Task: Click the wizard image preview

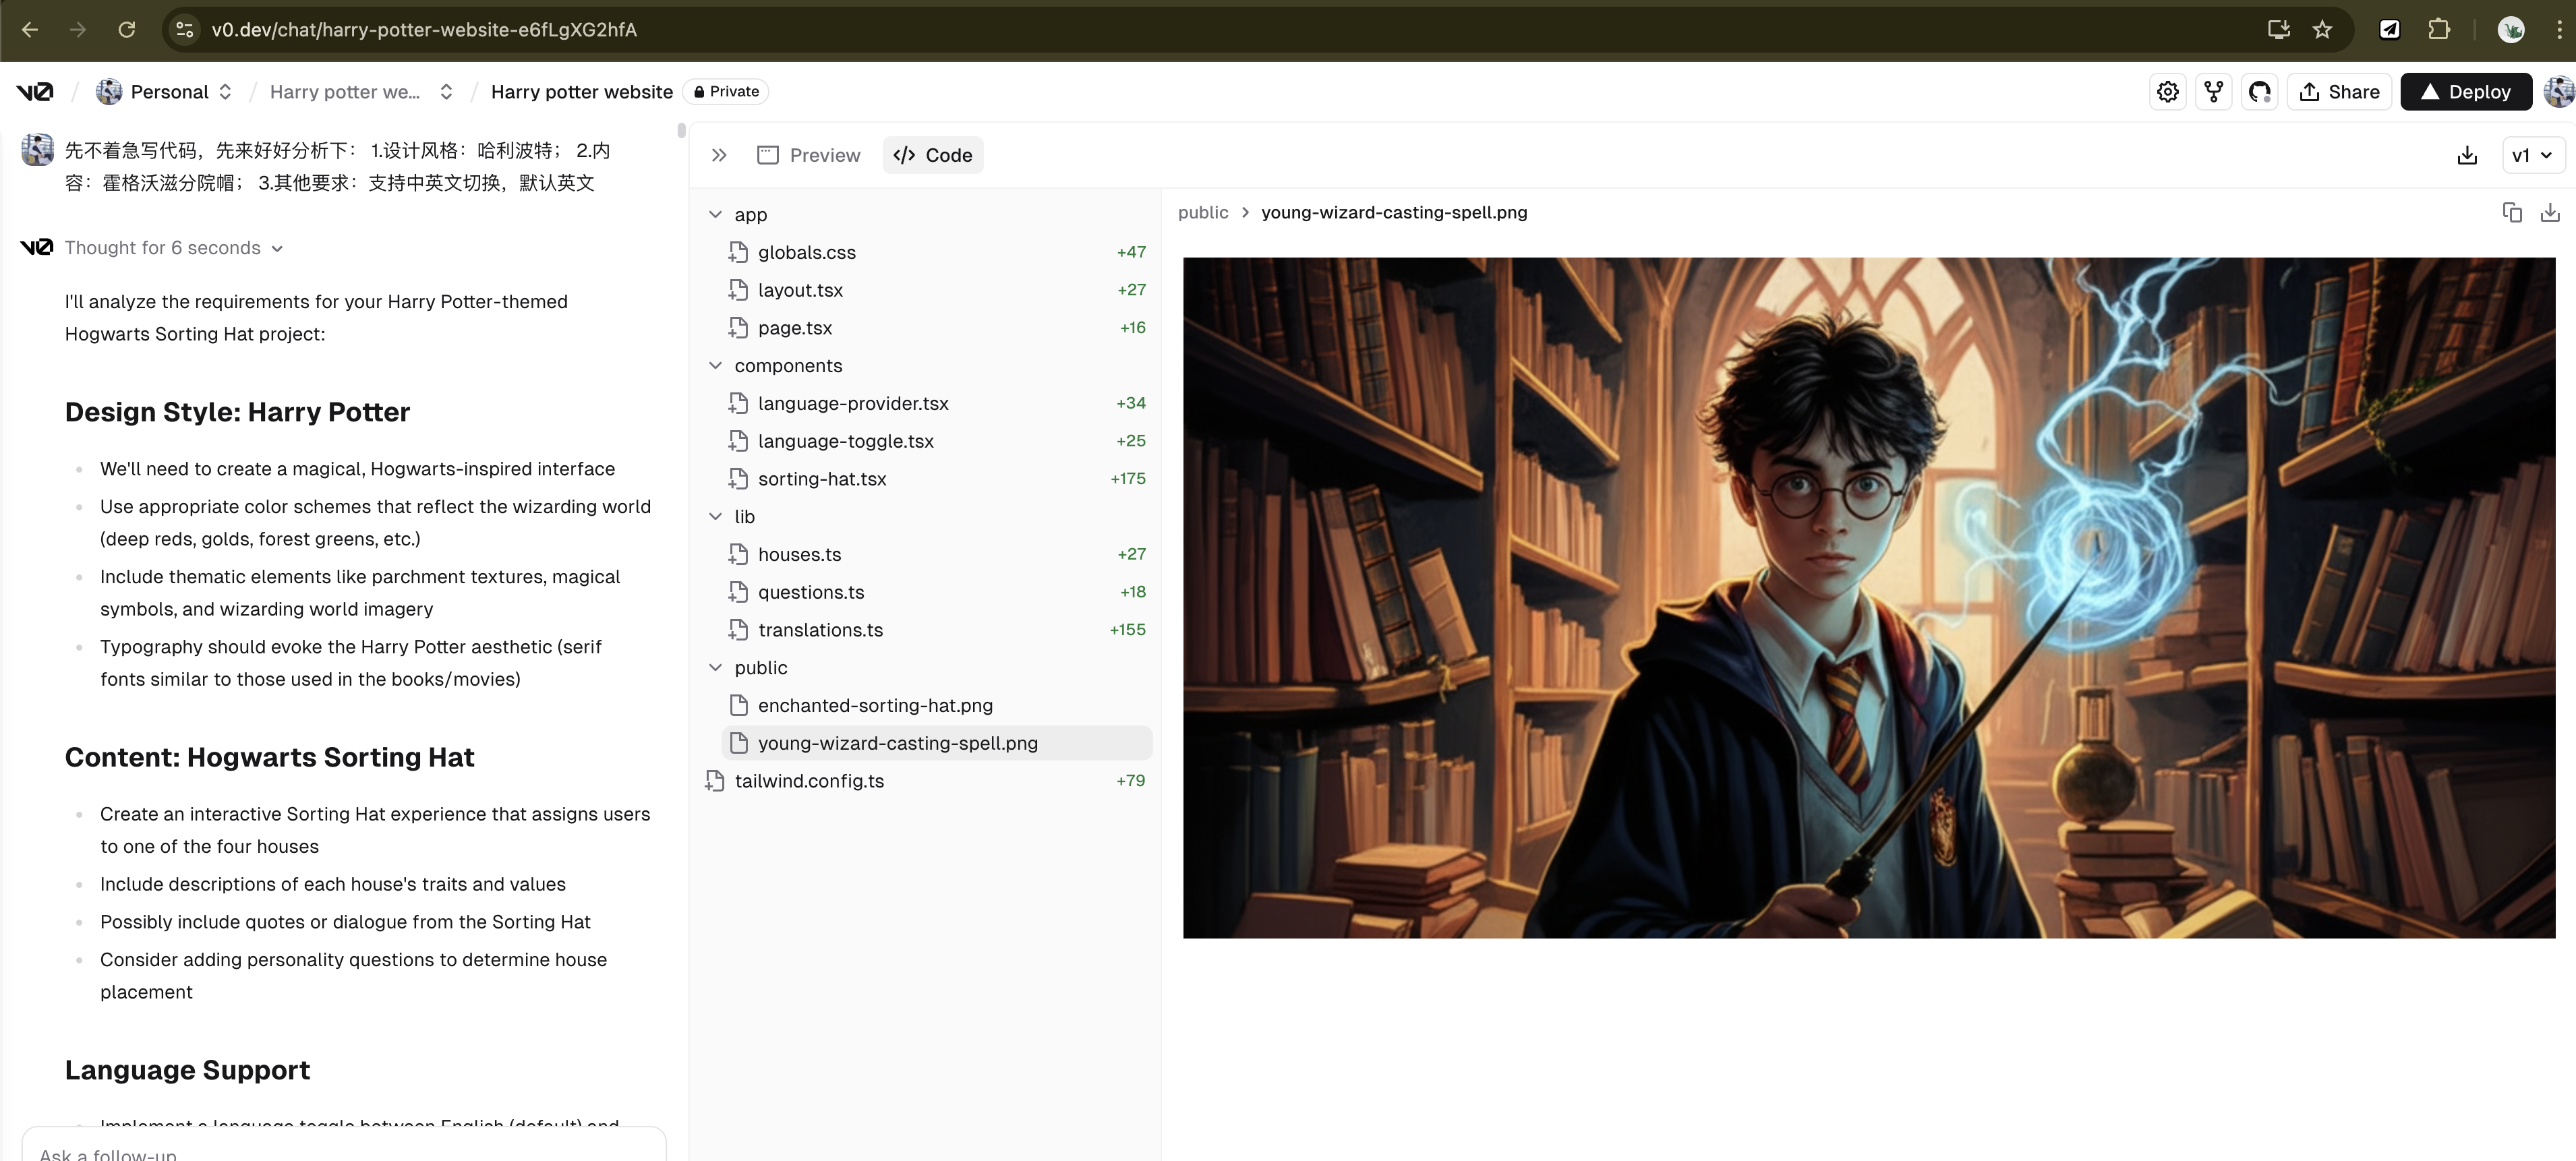Action: [1868, 598]
